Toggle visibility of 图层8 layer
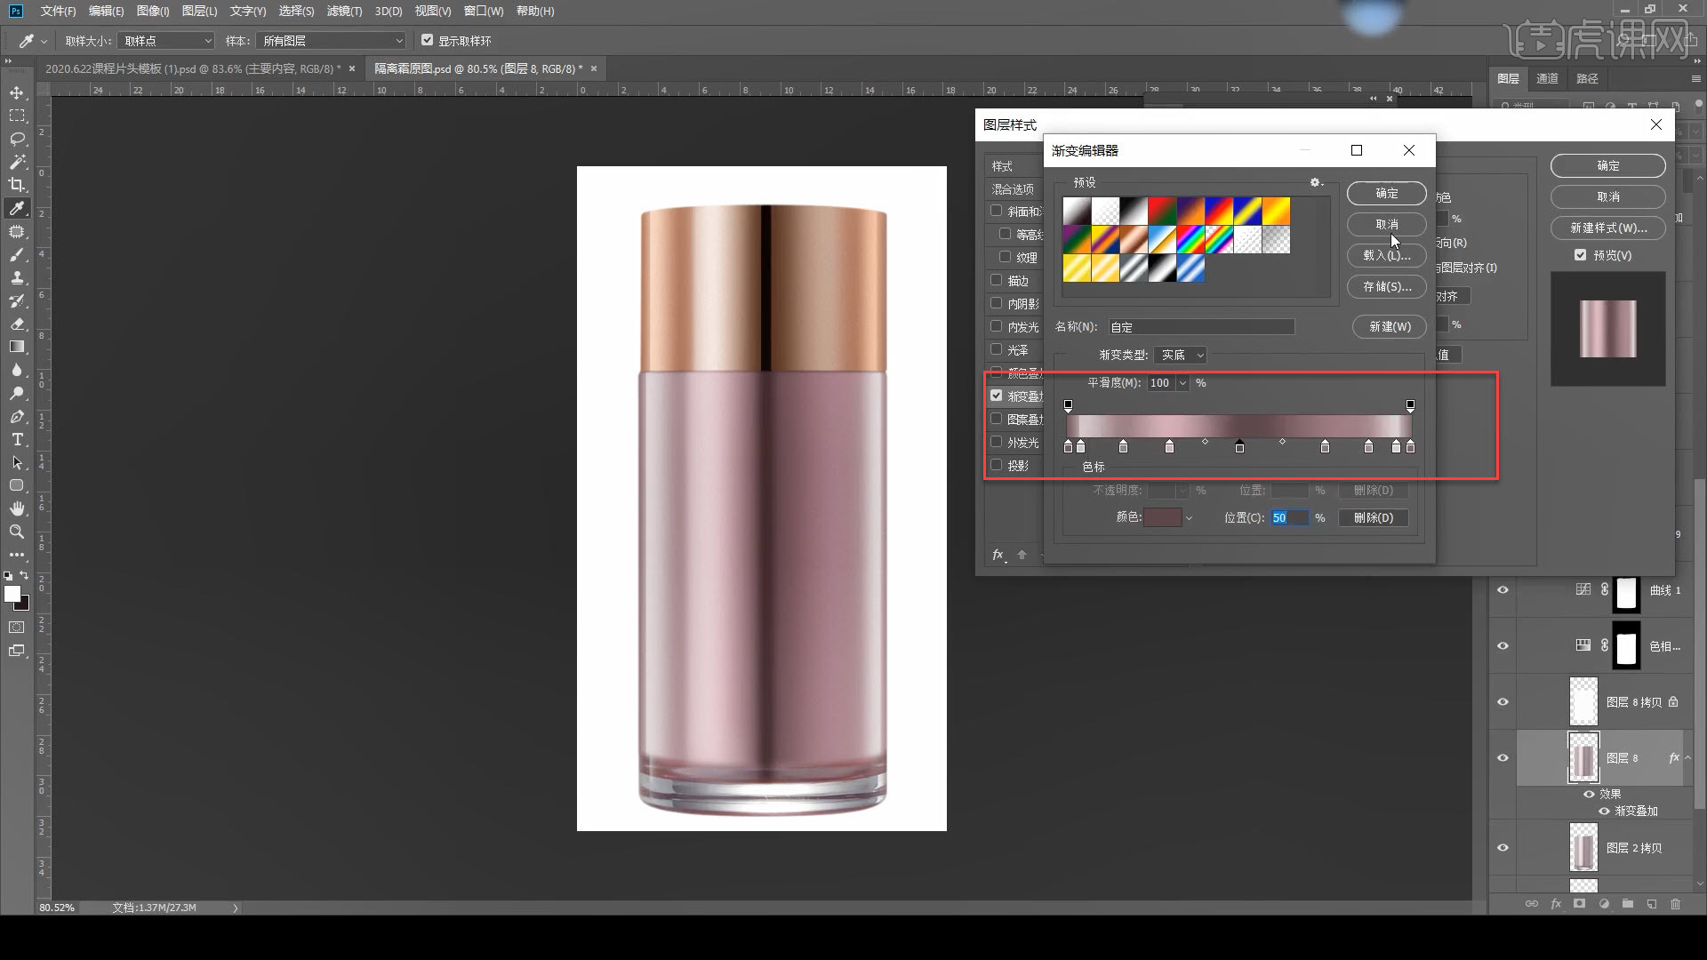Screen dimensions: 1707x960 pyautogui.click(x=1502, y=756)
